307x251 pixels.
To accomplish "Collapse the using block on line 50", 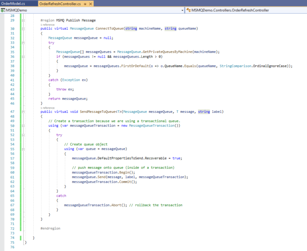I will tap(23, 125).
